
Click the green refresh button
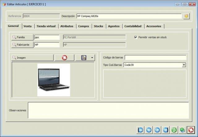[x=174, y=130]
